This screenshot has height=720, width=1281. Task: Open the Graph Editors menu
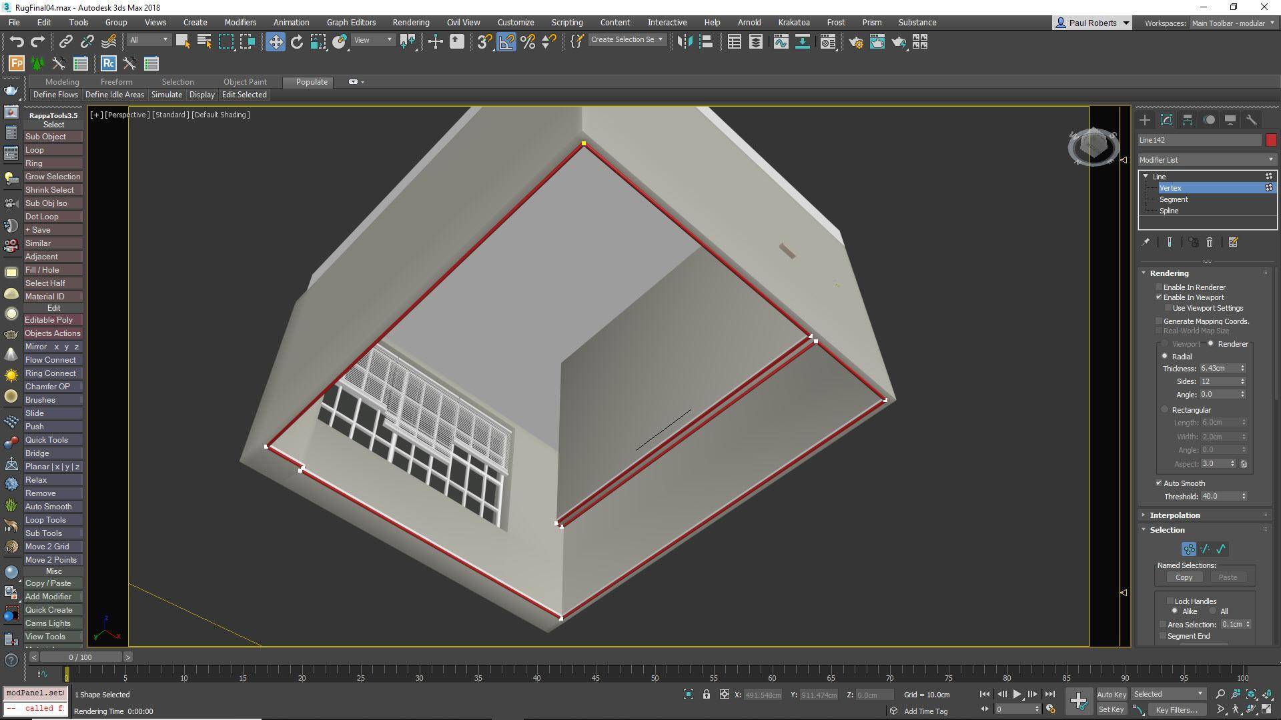[x=351, y=22]
